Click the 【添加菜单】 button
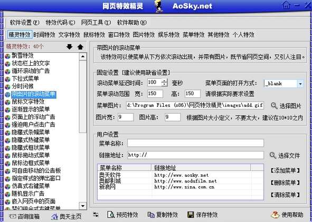312x222 pixels. click(285, 170)
